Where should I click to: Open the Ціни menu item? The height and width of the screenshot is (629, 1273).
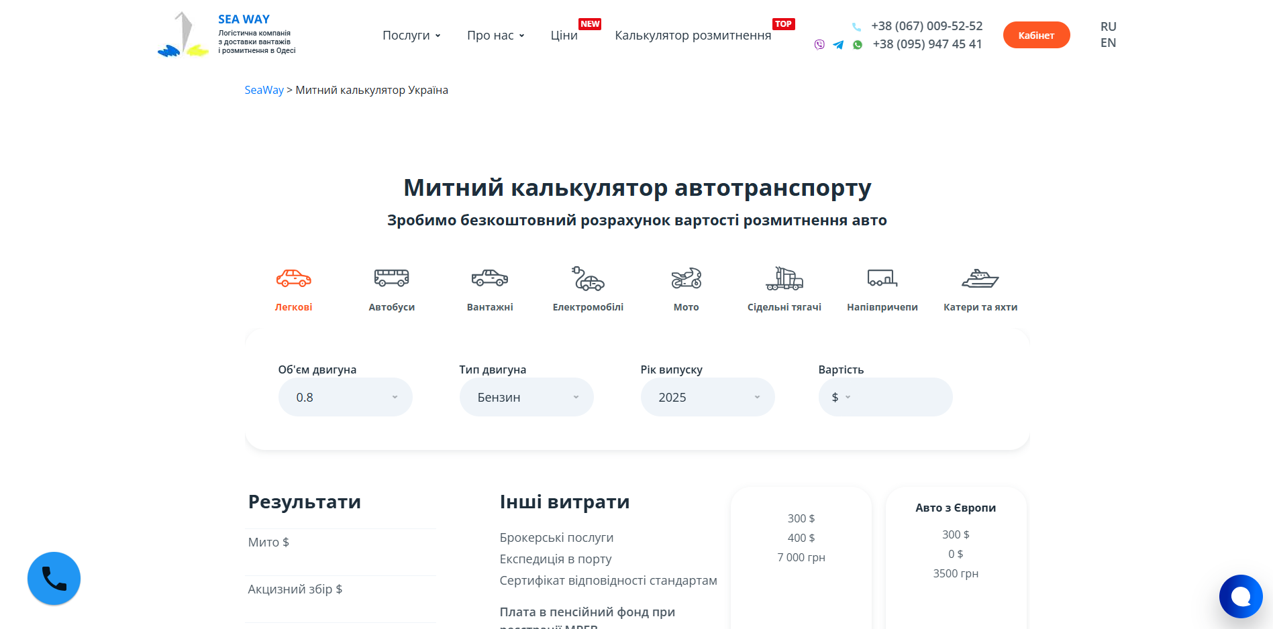tap(564, 36)
